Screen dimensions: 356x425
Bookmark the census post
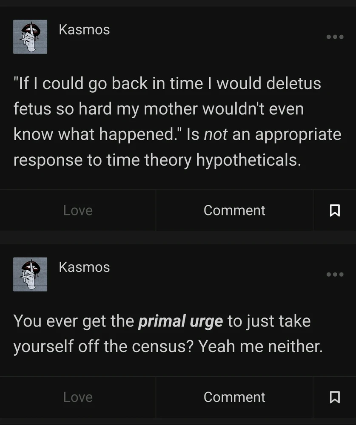[x=335, y=397]
